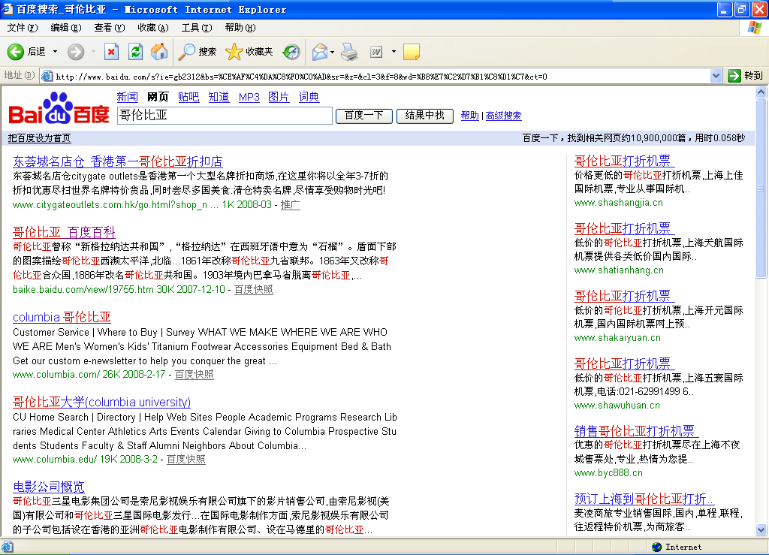
Task: Open 百度快照 for baike.baidu.com result
Action: (x=254, y=289)
